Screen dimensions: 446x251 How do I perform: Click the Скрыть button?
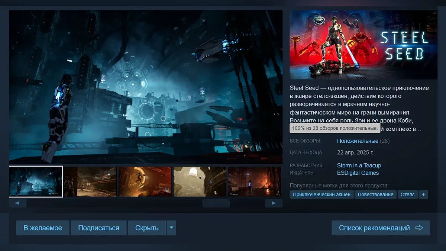(x=147, y=228)
